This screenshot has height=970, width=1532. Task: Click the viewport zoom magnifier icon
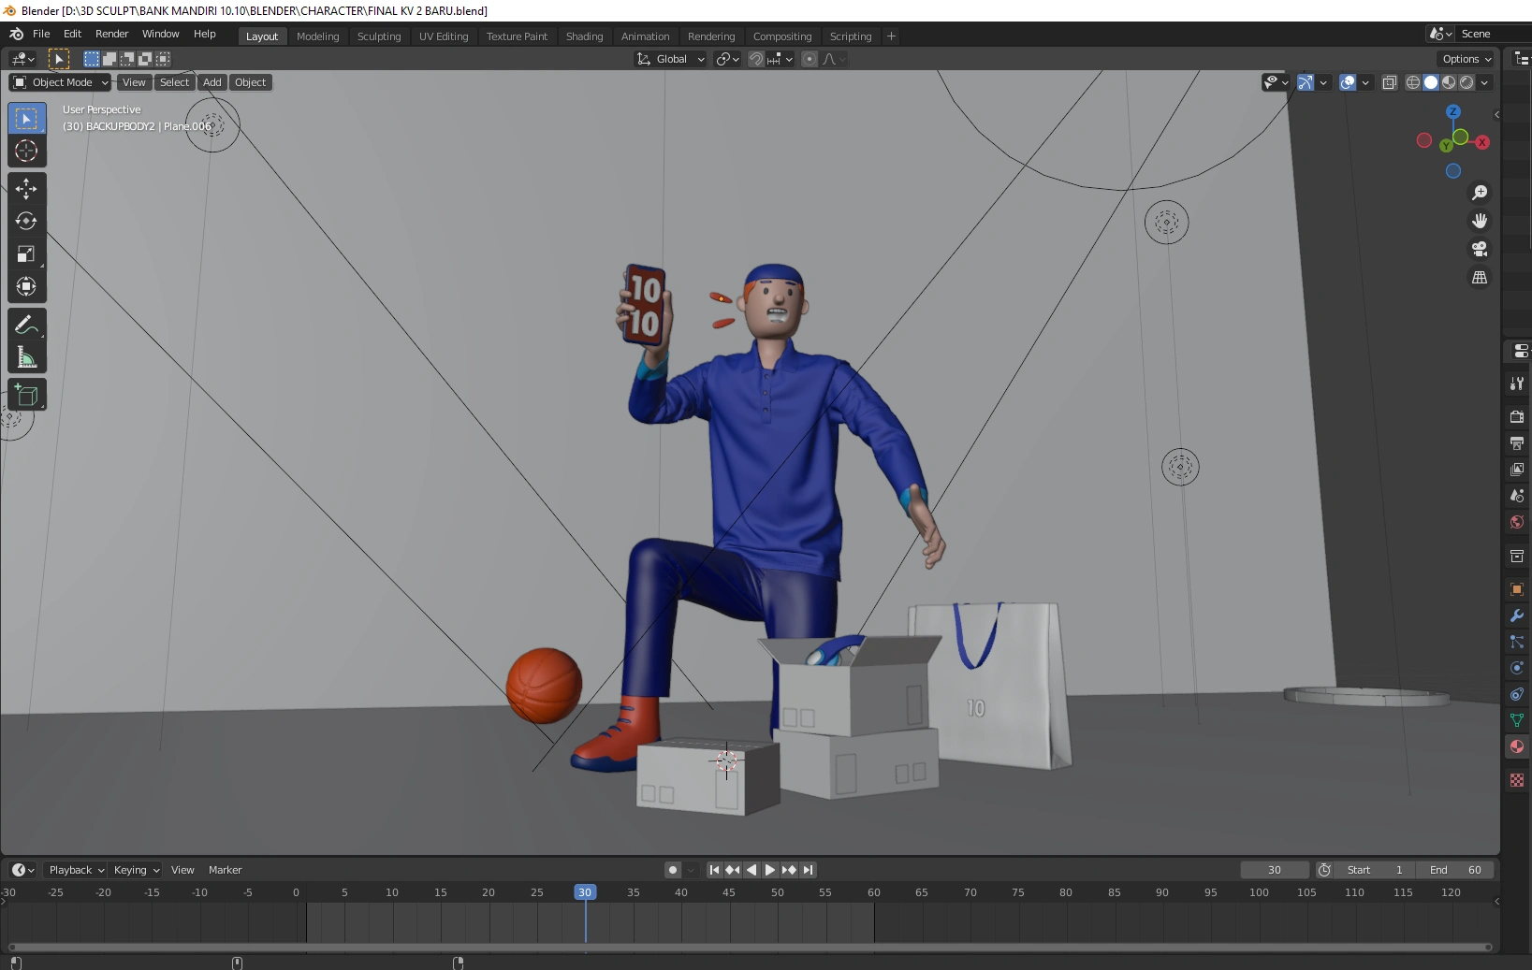[x=1480, y=193]
